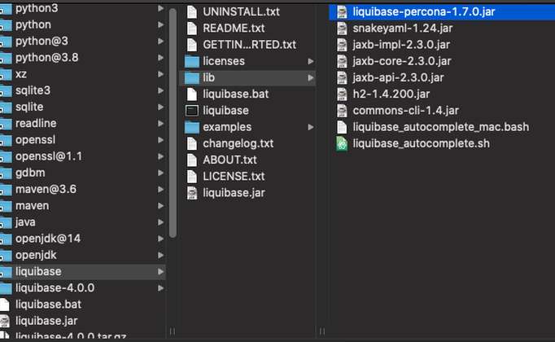Select the gdbm folder
Viewport: 555px width, 342px height.
(83, 173)
